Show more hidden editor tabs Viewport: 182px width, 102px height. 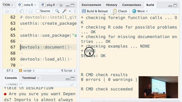point(61,5)
